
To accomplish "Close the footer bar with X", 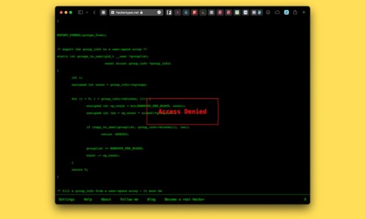I will point(305,199).
